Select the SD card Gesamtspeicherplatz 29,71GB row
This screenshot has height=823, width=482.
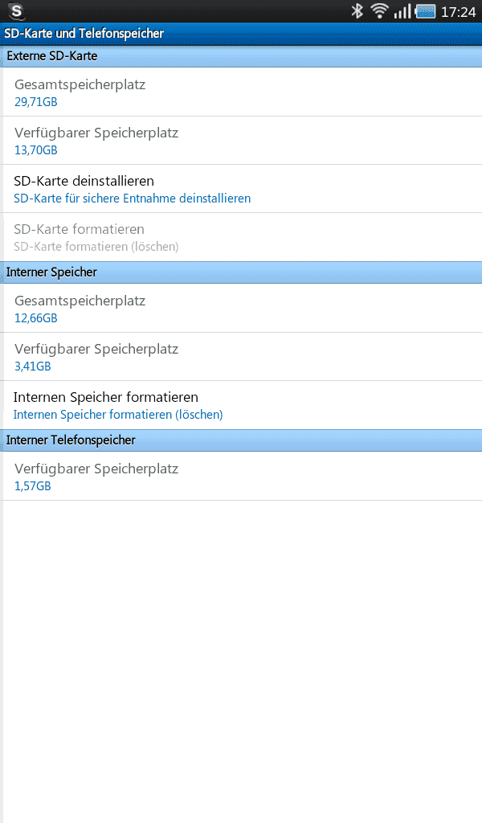(x=241, y=92)
